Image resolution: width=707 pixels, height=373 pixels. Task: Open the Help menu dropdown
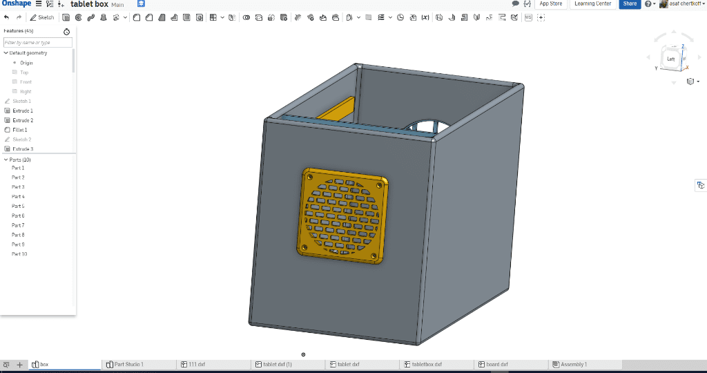coord(650,3)
